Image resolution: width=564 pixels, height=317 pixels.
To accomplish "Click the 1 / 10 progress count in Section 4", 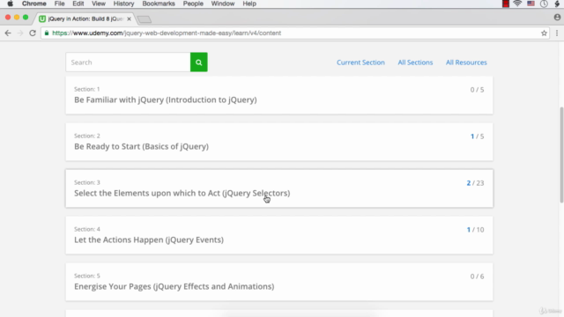I will click(x=475, y=230).
